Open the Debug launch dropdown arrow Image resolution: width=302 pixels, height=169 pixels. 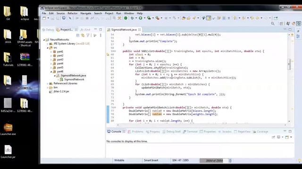[x=136, y=18]
